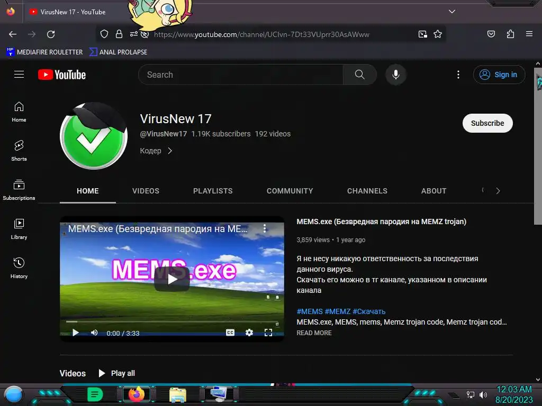This screenshot has width=542, height=406.
Task: Open site permissions icon in URL bar
Action: (134, 34)
